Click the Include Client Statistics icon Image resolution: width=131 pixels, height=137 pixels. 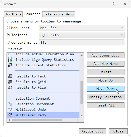point(10,65)
